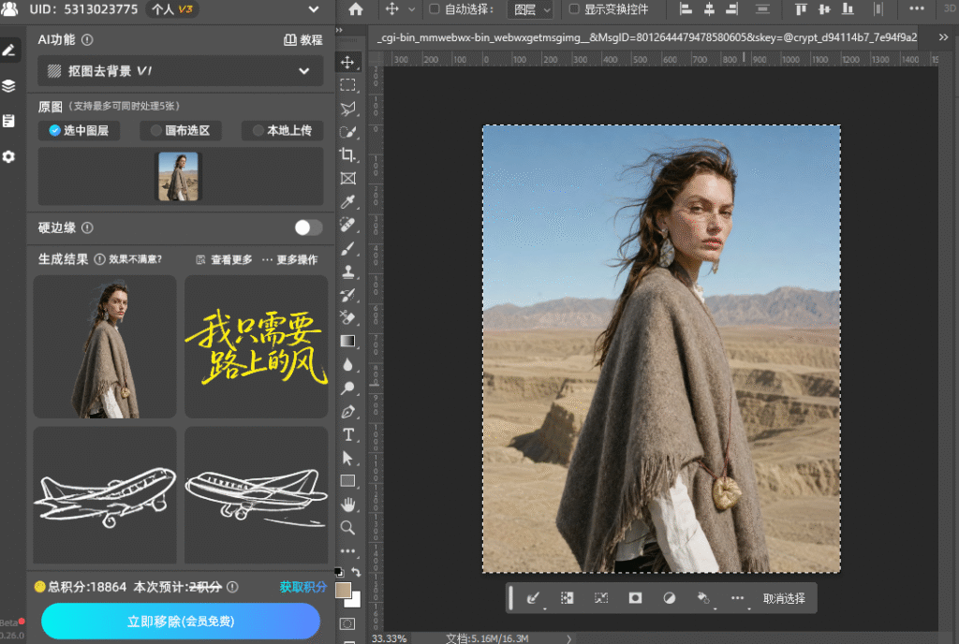This screenshot has width=959, height=644.
Task: Open contextual task bar more options
Action: click(x=738, y=598)
